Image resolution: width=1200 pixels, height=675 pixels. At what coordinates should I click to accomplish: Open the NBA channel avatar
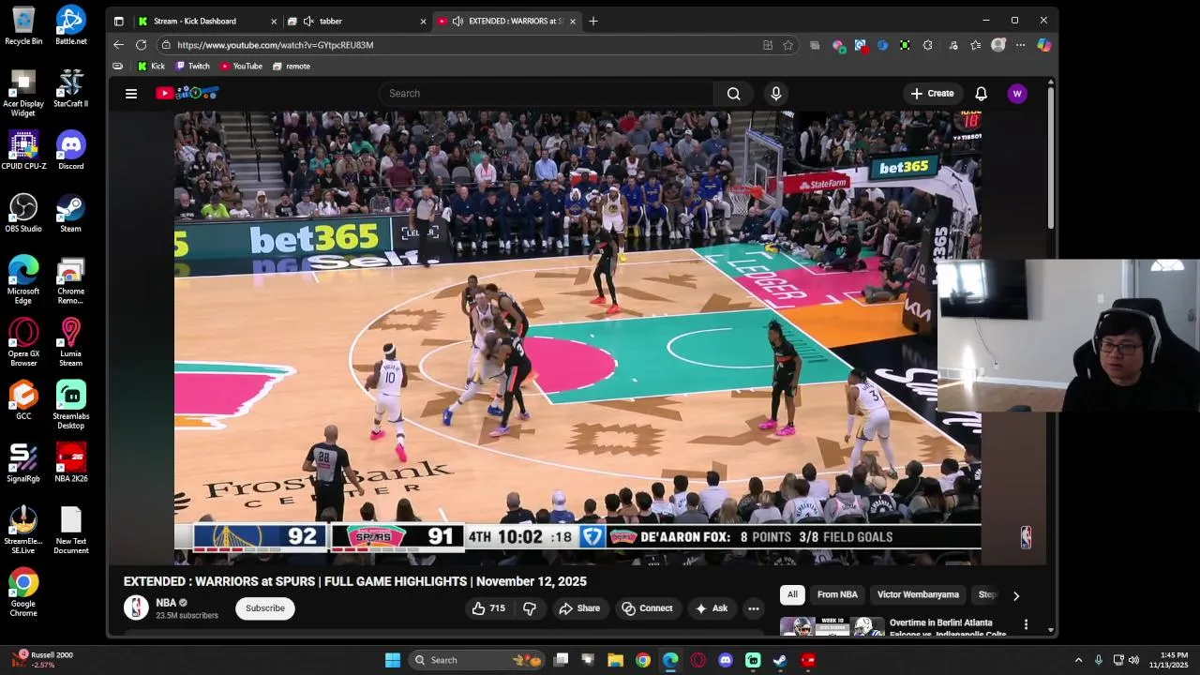(136, 607)
